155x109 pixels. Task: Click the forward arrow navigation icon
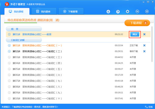pyautogui.click(x=118, y=12)
